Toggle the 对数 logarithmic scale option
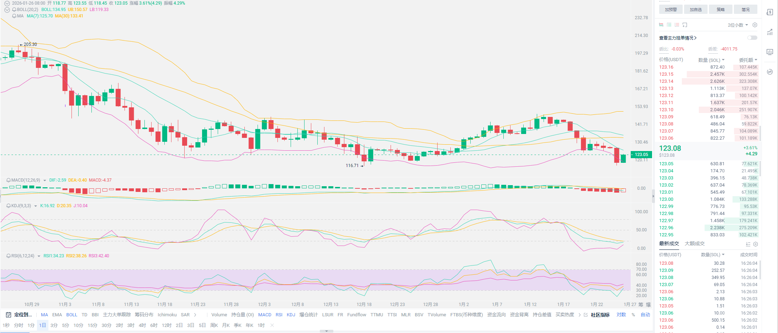 point(621,315)
